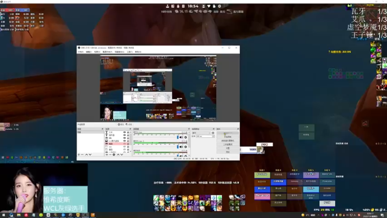Viewport: 387px width, 218px height.
Task: Click the 18:54 clock in game top bar
Action: point(193,6)
